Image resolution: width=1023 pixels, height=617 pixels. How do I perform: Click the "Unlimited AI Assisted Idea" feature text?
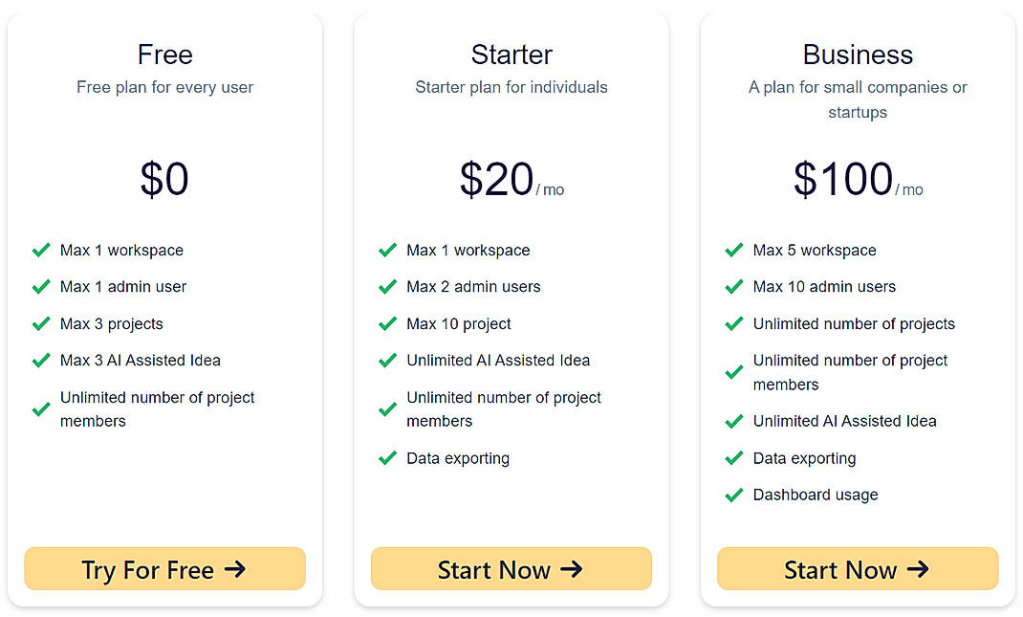click(x=498, y=361)
